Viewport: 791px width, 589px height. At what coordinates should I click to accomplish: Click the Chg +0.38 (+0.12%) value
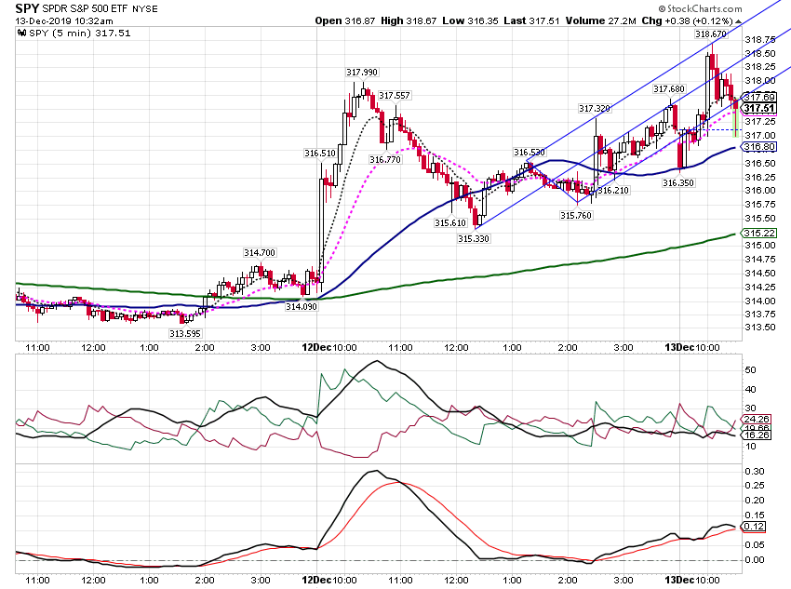tap(687, 21)
